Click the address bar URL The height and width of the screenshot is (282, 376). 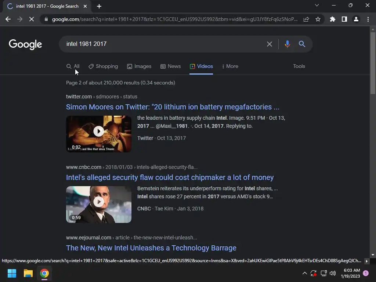click(175, 19)
